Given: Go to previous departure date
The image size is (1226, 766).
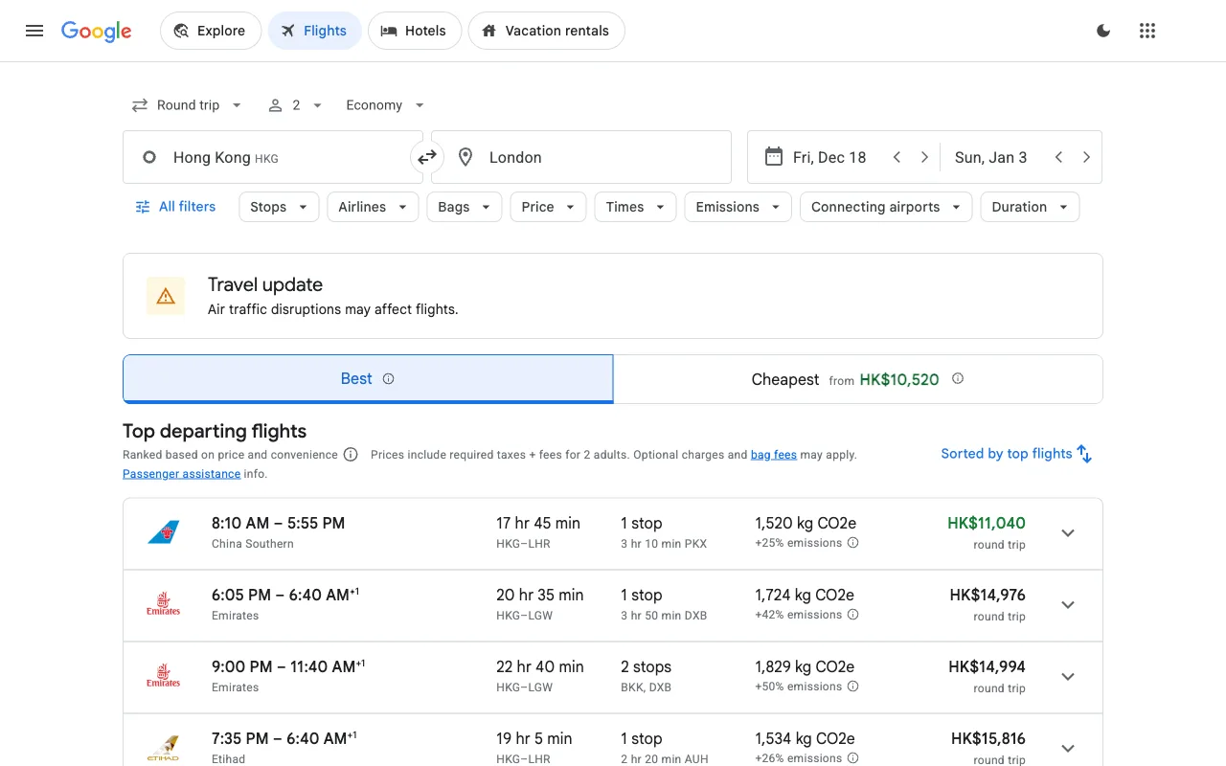Looking at the screenshot, I should pos(897,157).
